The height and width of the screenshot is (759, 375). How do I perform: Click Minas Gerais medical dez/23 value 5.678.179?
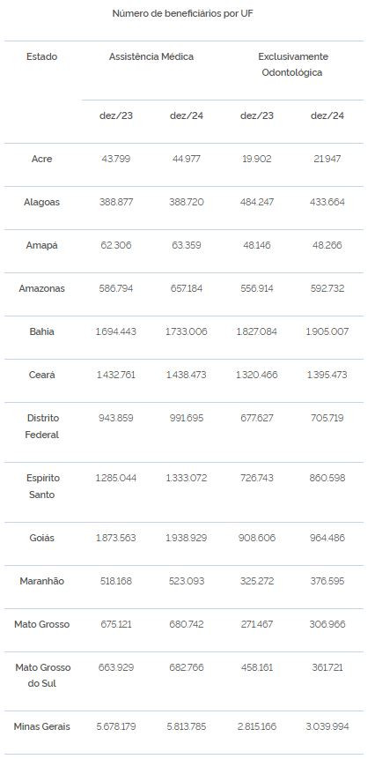click(116, 726)
